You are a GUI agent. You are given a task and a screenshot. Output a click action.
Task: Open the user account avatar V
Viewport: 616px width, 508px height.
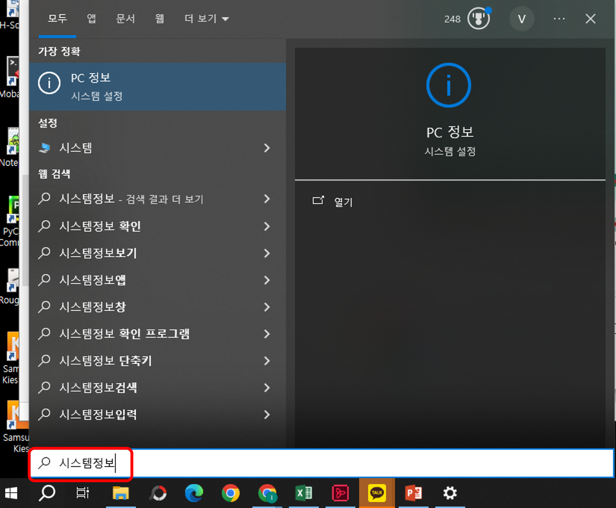point(522,19)
